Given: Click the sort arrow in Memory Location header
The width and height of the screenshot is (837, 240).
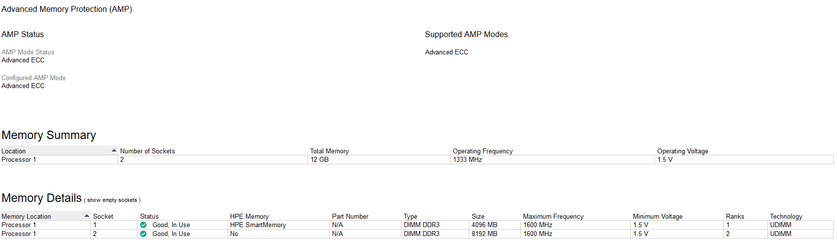Looking at the screenshot, I should pos(87,216).
